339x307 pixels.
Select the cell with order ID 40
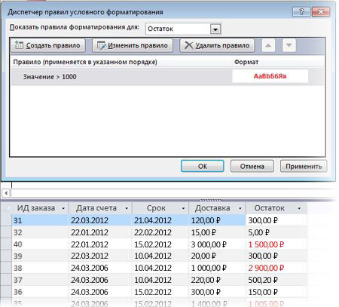(x=40, y=244)
